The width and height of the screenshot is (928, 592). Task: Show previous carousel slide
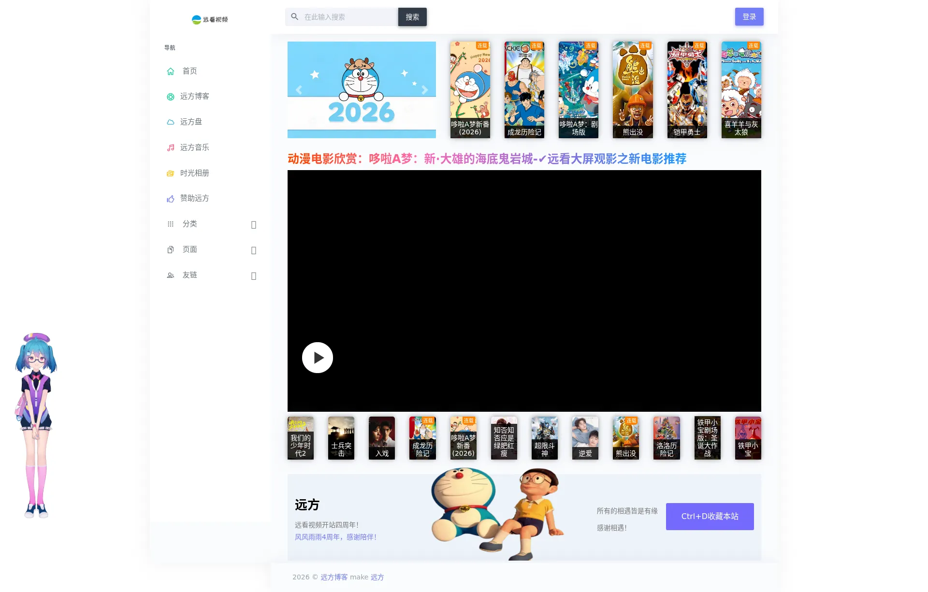tap(299, 90)
